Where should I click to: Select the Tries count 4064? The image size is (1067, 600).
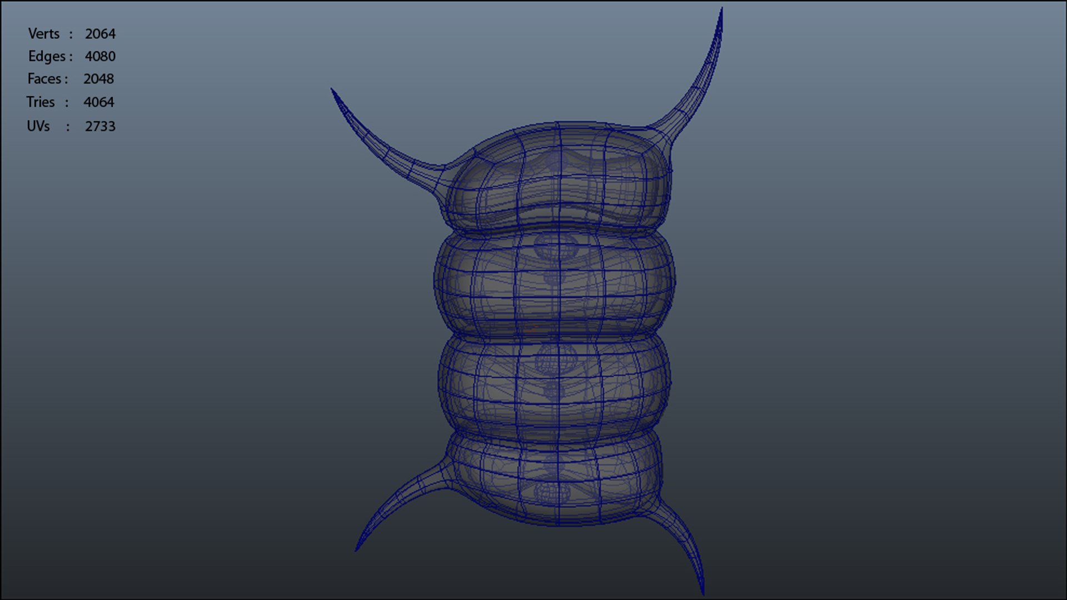click(98, 102)
